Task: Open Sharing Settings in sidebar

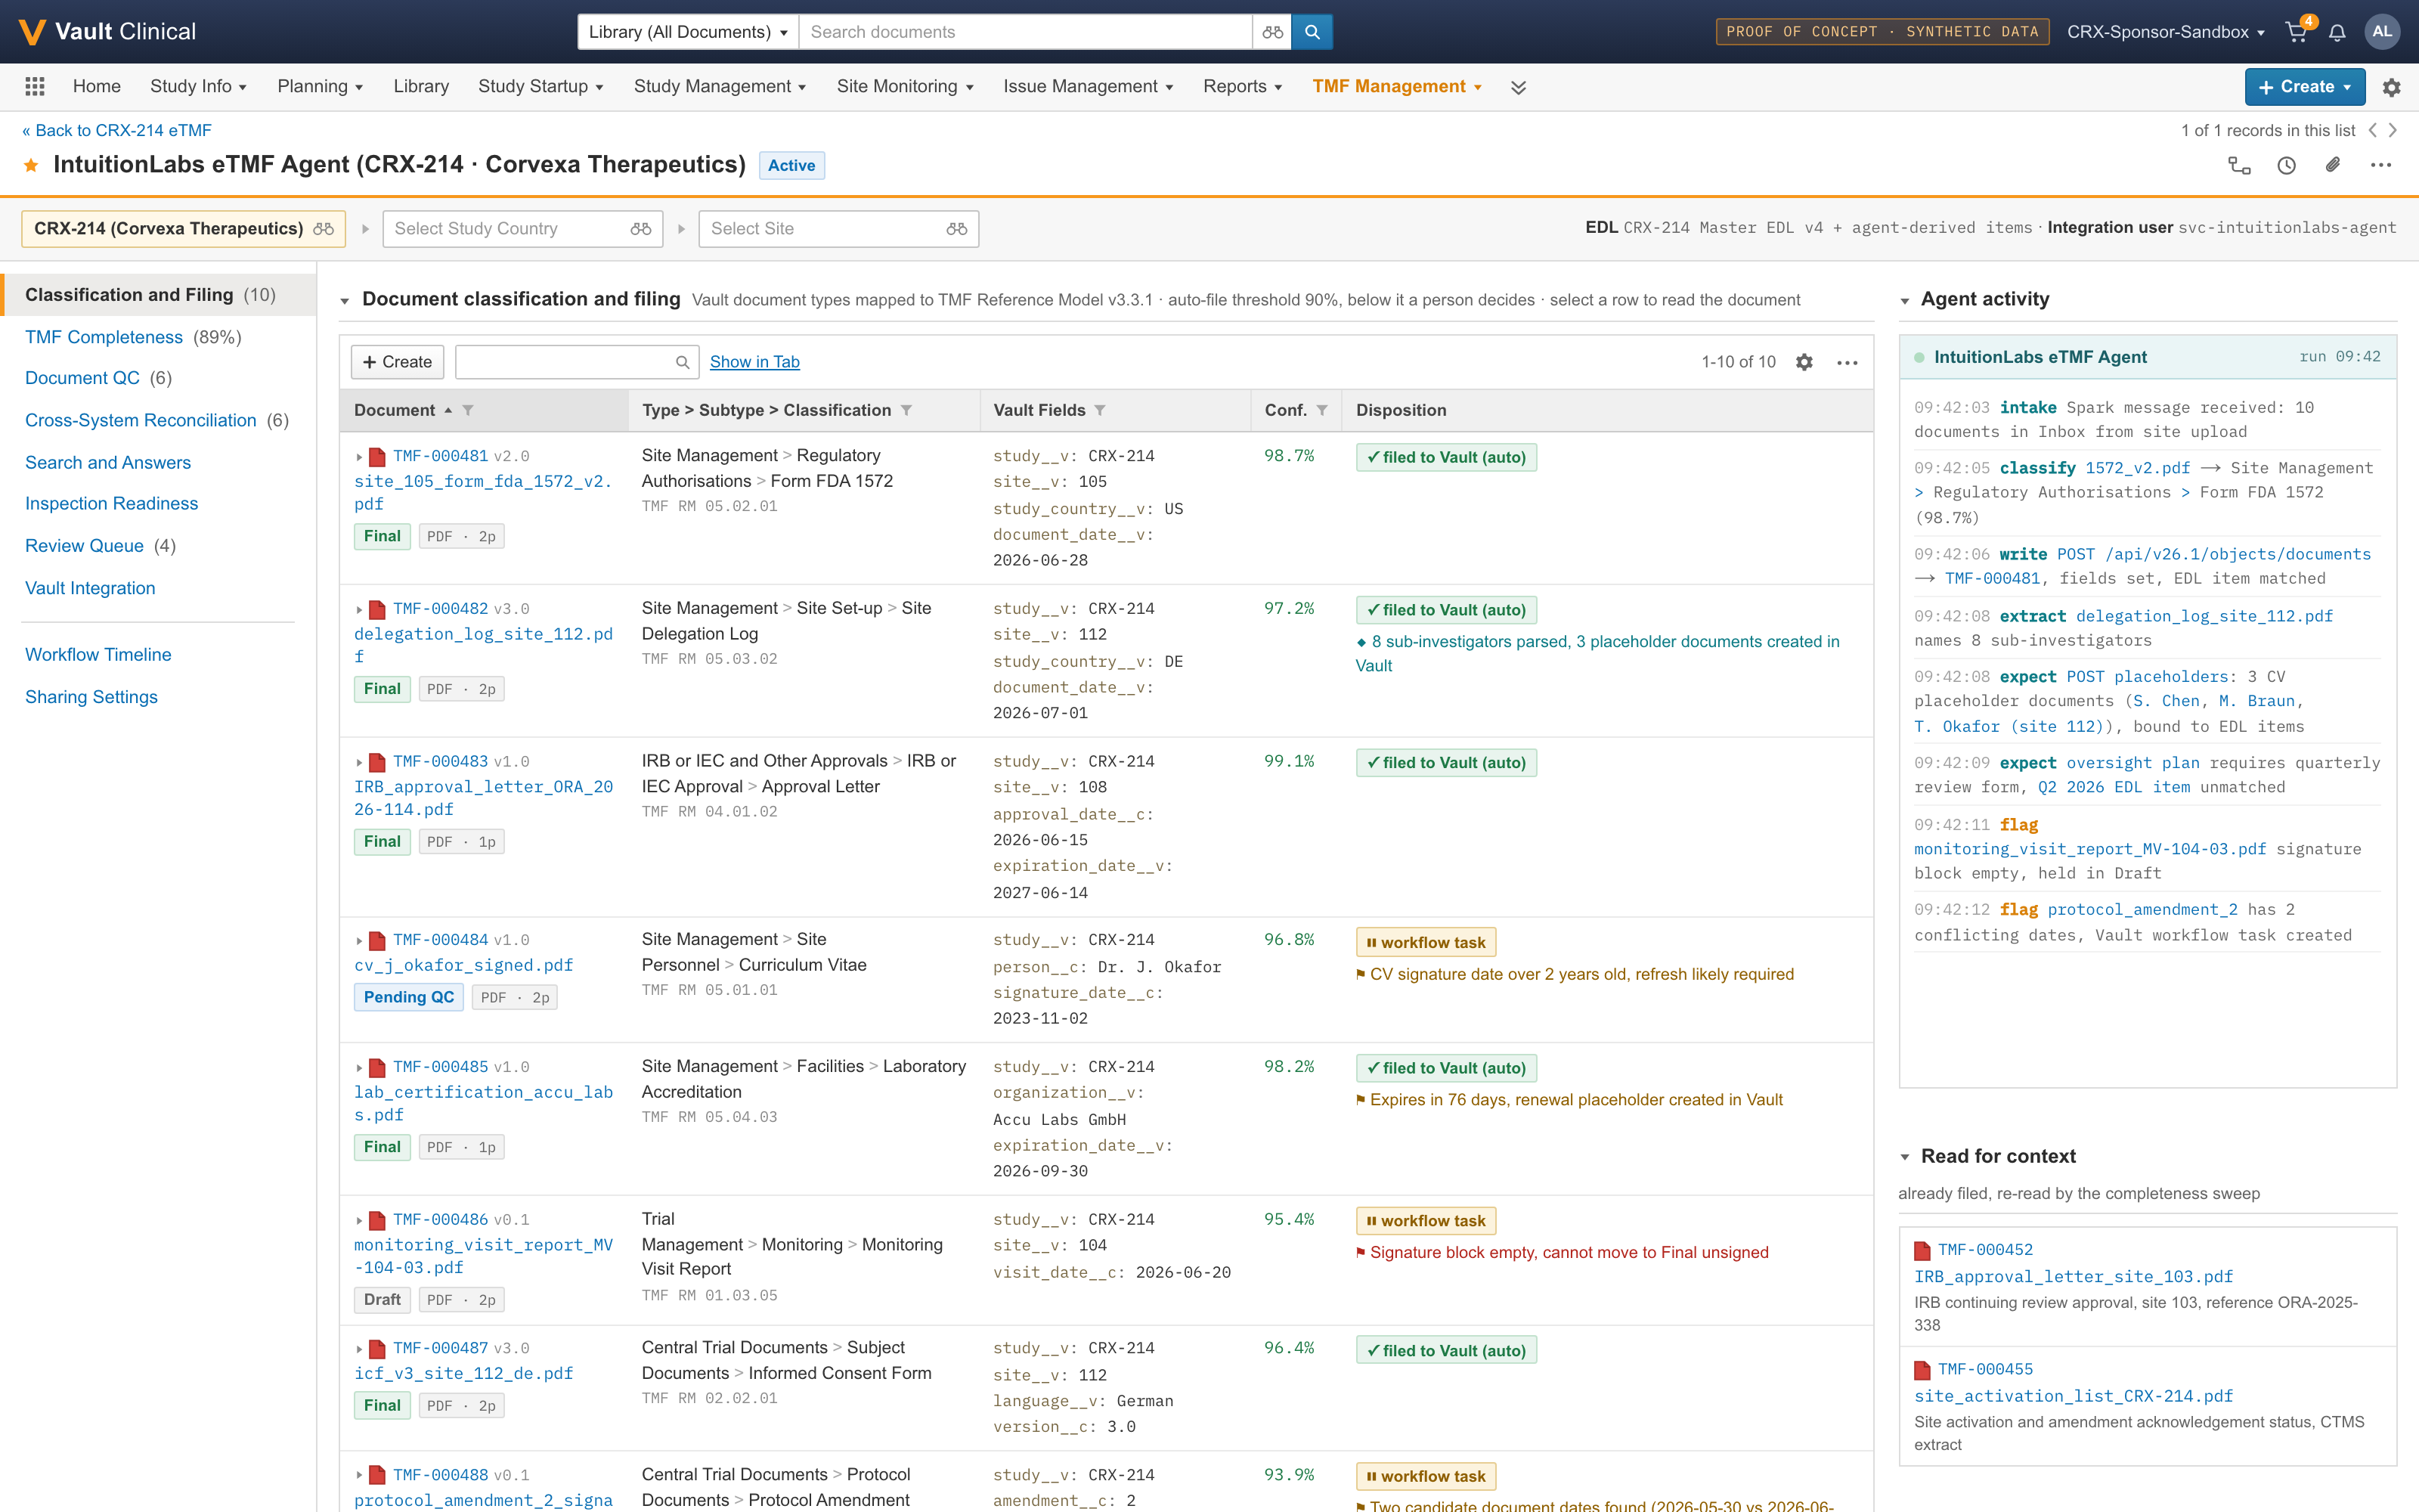Action: click(91, 697)
